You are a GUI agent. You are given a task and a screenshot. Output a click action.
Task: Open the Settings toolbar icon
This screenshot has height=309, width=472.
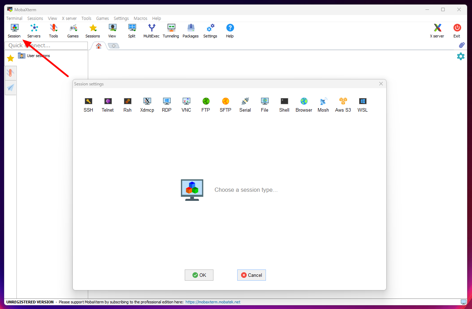click(210, 31)
